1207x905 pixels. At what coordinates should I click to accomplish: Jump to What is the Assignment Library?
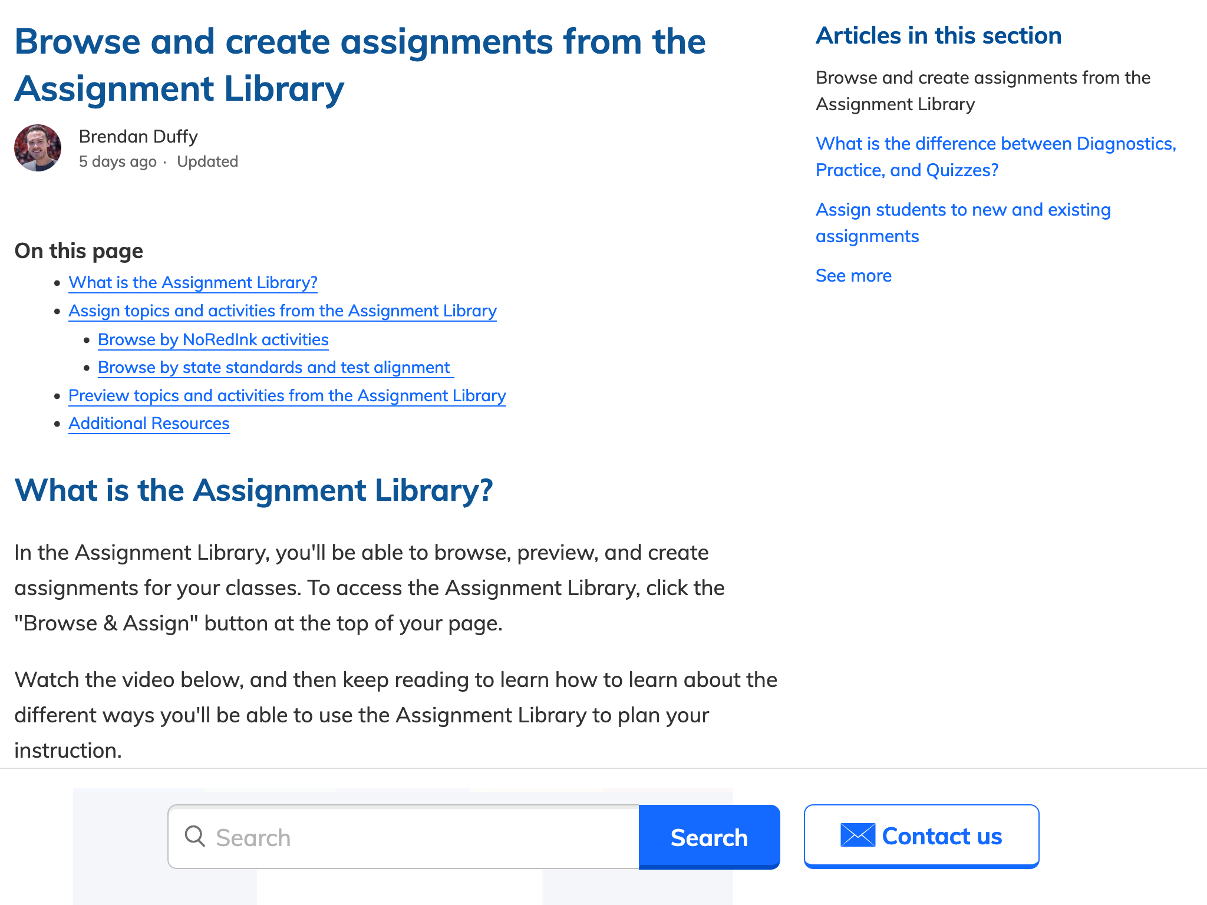click(193, 283)
